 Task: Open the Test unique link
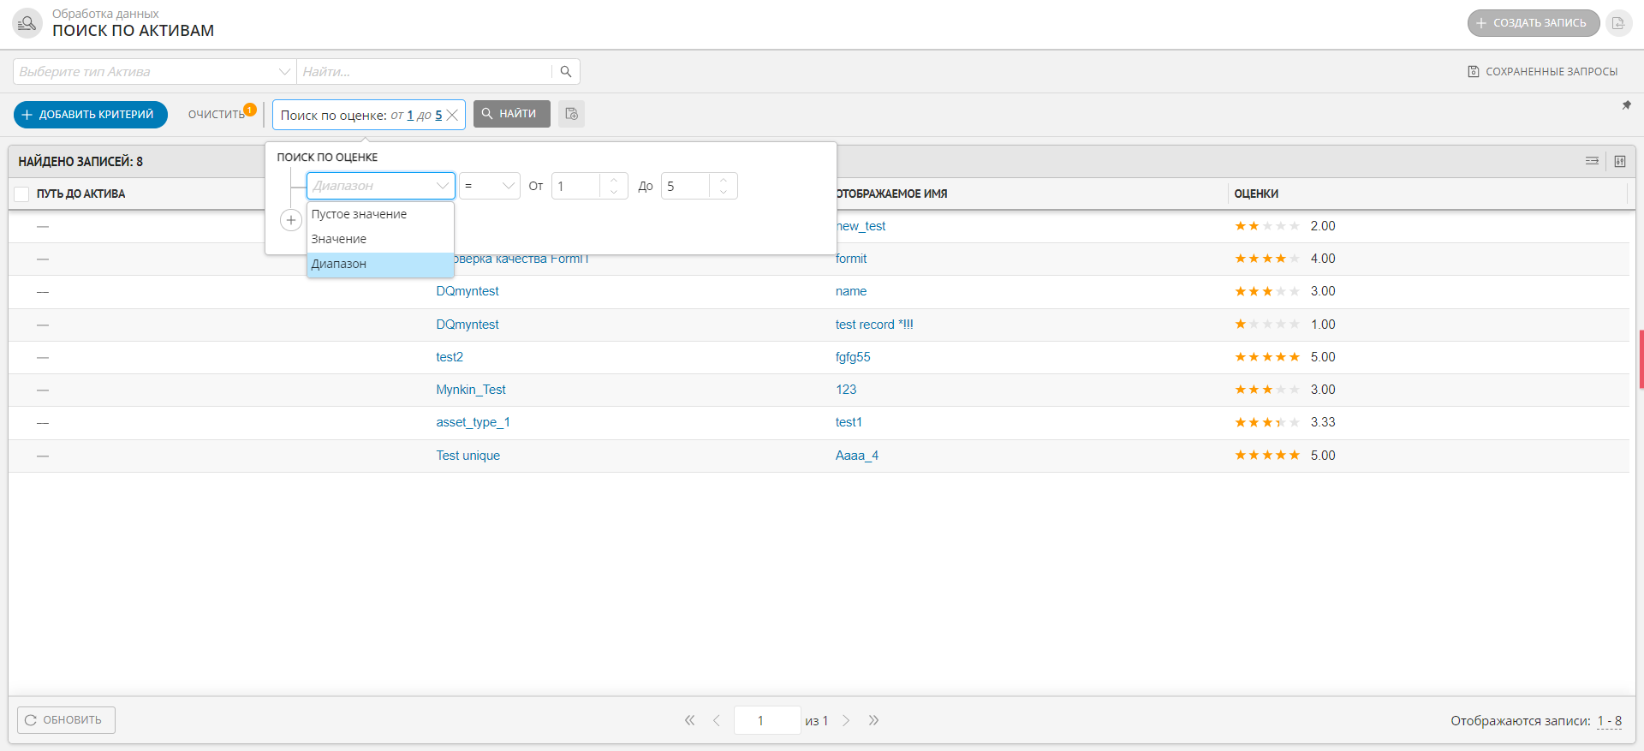point(468,456)
